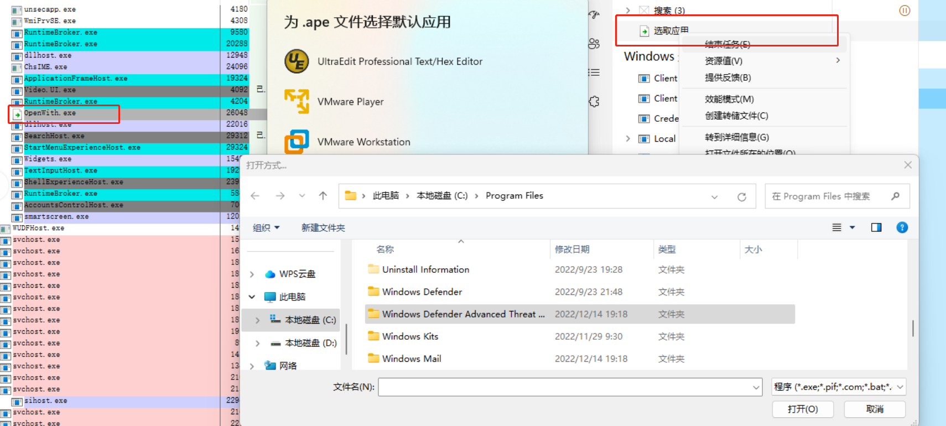Screen dimensions: 946x426
Task: Collapse the 此电脑 tree node
Action: pyautogui.click(x=252, y=297)
